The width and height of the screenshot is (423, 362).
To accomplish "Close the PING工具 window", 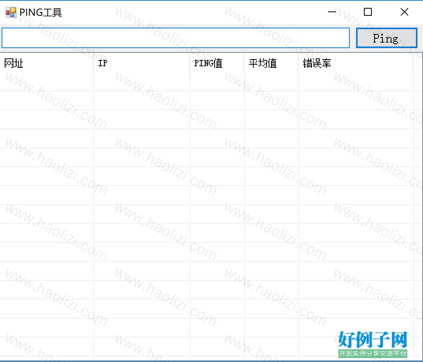I will pyautogui.click(x=404, y=12).
